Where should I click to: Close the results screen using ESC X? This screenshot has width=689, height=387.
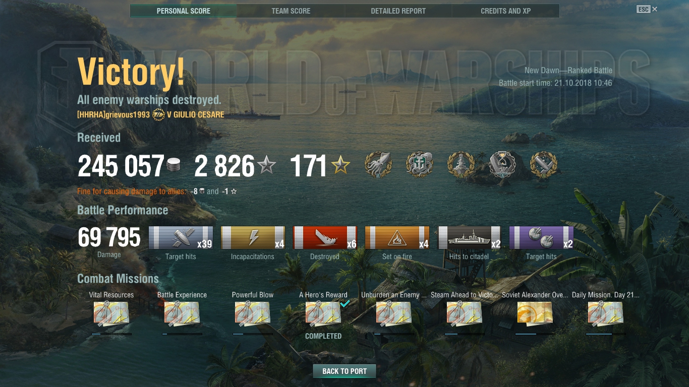(x=647, y=9)
